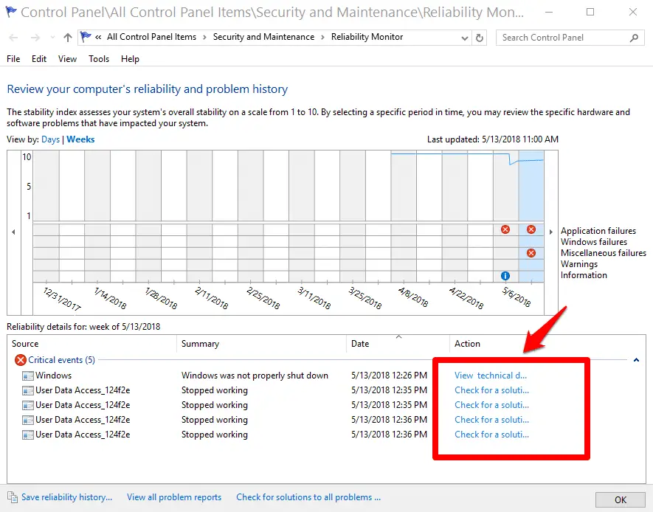This screenshot has width=653, height=512.
Task: Click the Windows event row icon
Action: 28,376
